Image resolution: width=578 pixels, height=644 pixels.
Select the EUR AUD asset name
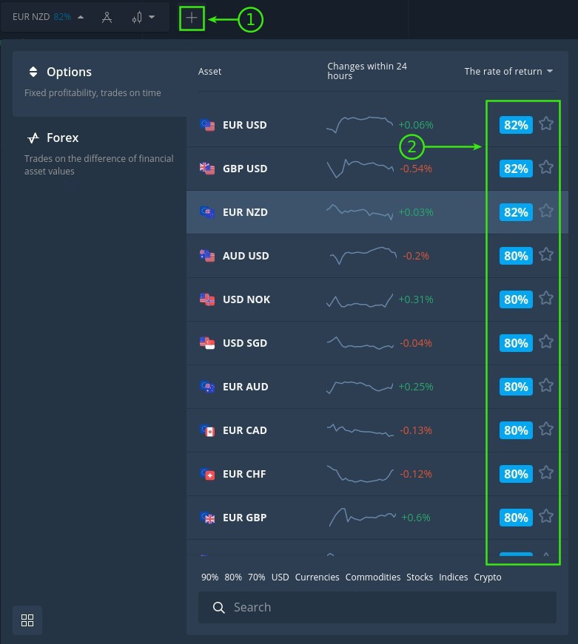point(246,387)
